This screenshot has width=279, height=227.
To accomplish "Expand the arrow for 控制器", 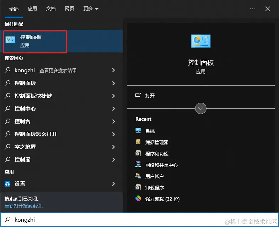I will point(113,160).
